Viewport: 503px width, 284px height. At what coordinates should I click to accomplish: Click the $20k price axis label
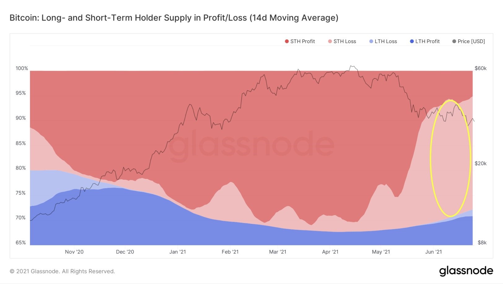click(x=480, y=163)
